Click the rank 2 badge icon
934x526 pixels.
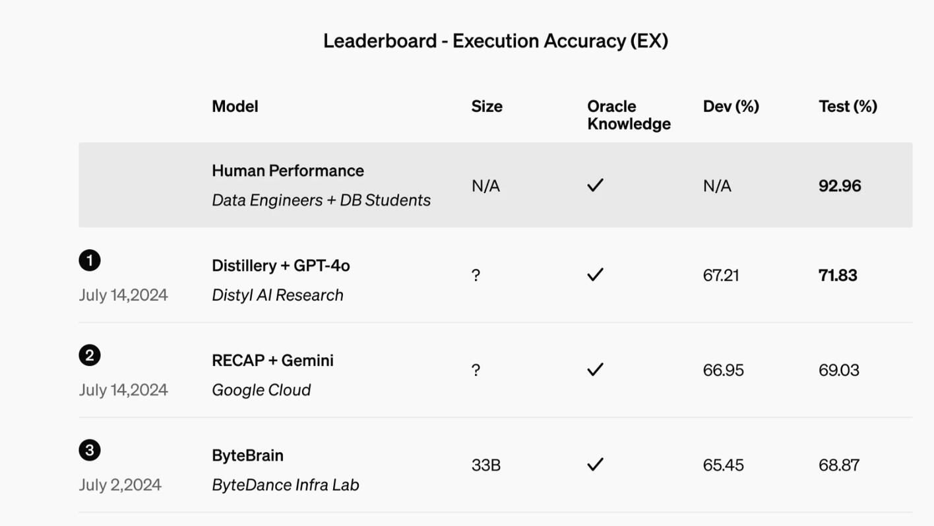[90, 355]
